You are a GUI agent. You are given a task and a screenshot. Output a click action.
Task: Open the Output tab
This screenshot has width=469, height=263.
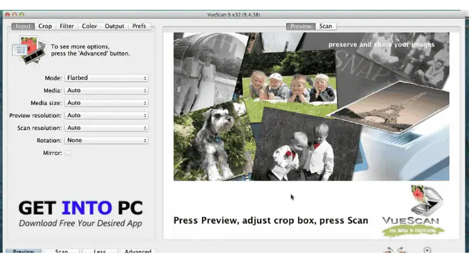pyautogui.click(x=114, y=26)
